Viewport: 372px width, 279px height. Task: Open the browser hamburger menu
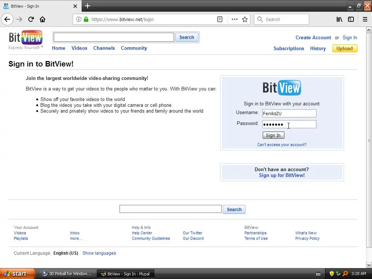365,20
